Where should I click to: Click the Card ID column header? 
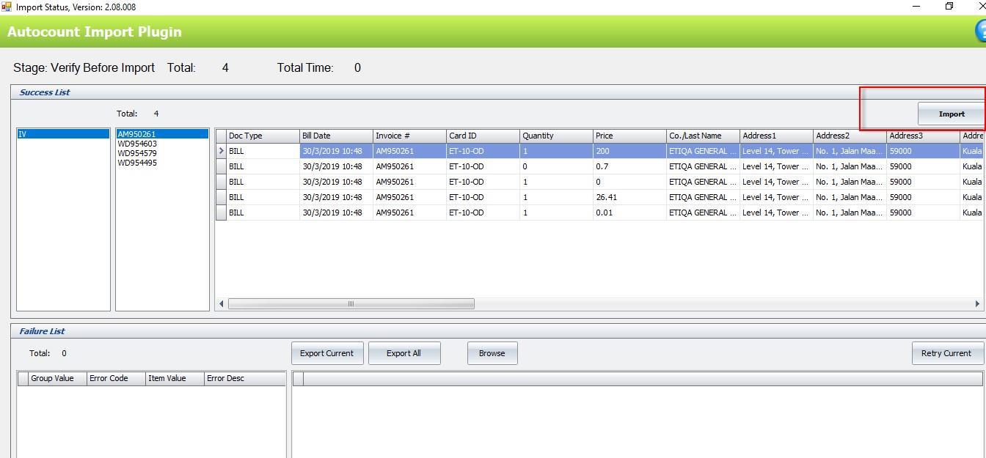tap(482, 136)
